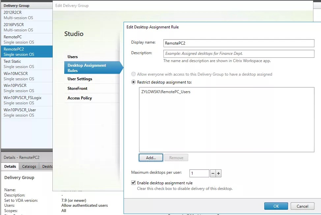The width and height of the screenshot is (321, 215).
Task: Click the Remove button
Action: tap(176, 158)
